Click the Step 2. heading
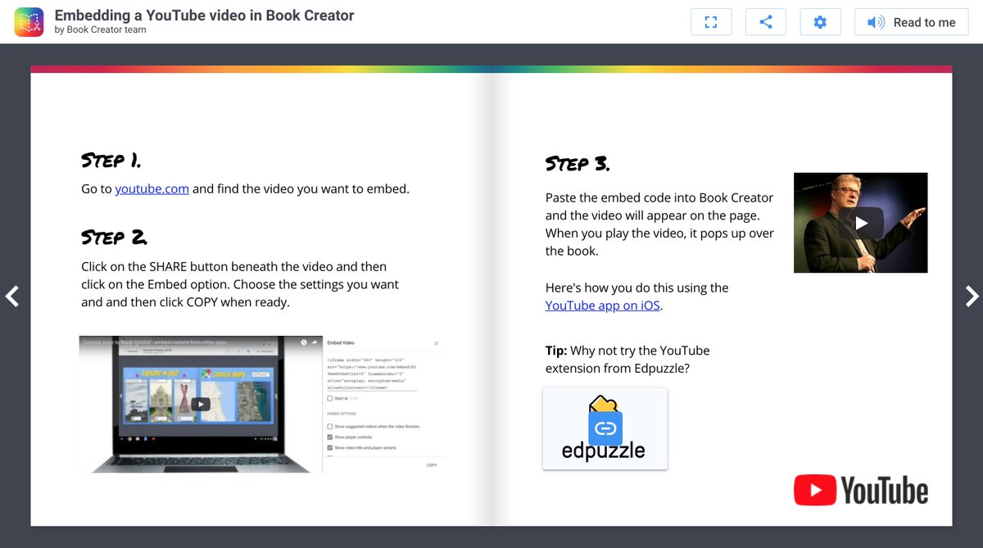The width and height of the screenshot is (983, 548). [115, 238]
